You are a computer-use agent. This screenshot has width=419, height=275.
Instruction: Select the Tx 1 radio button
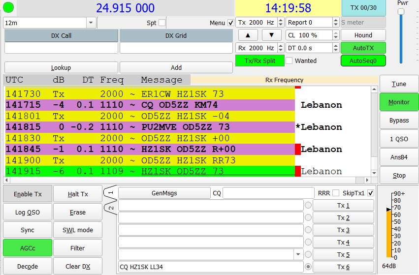point(308,205)
